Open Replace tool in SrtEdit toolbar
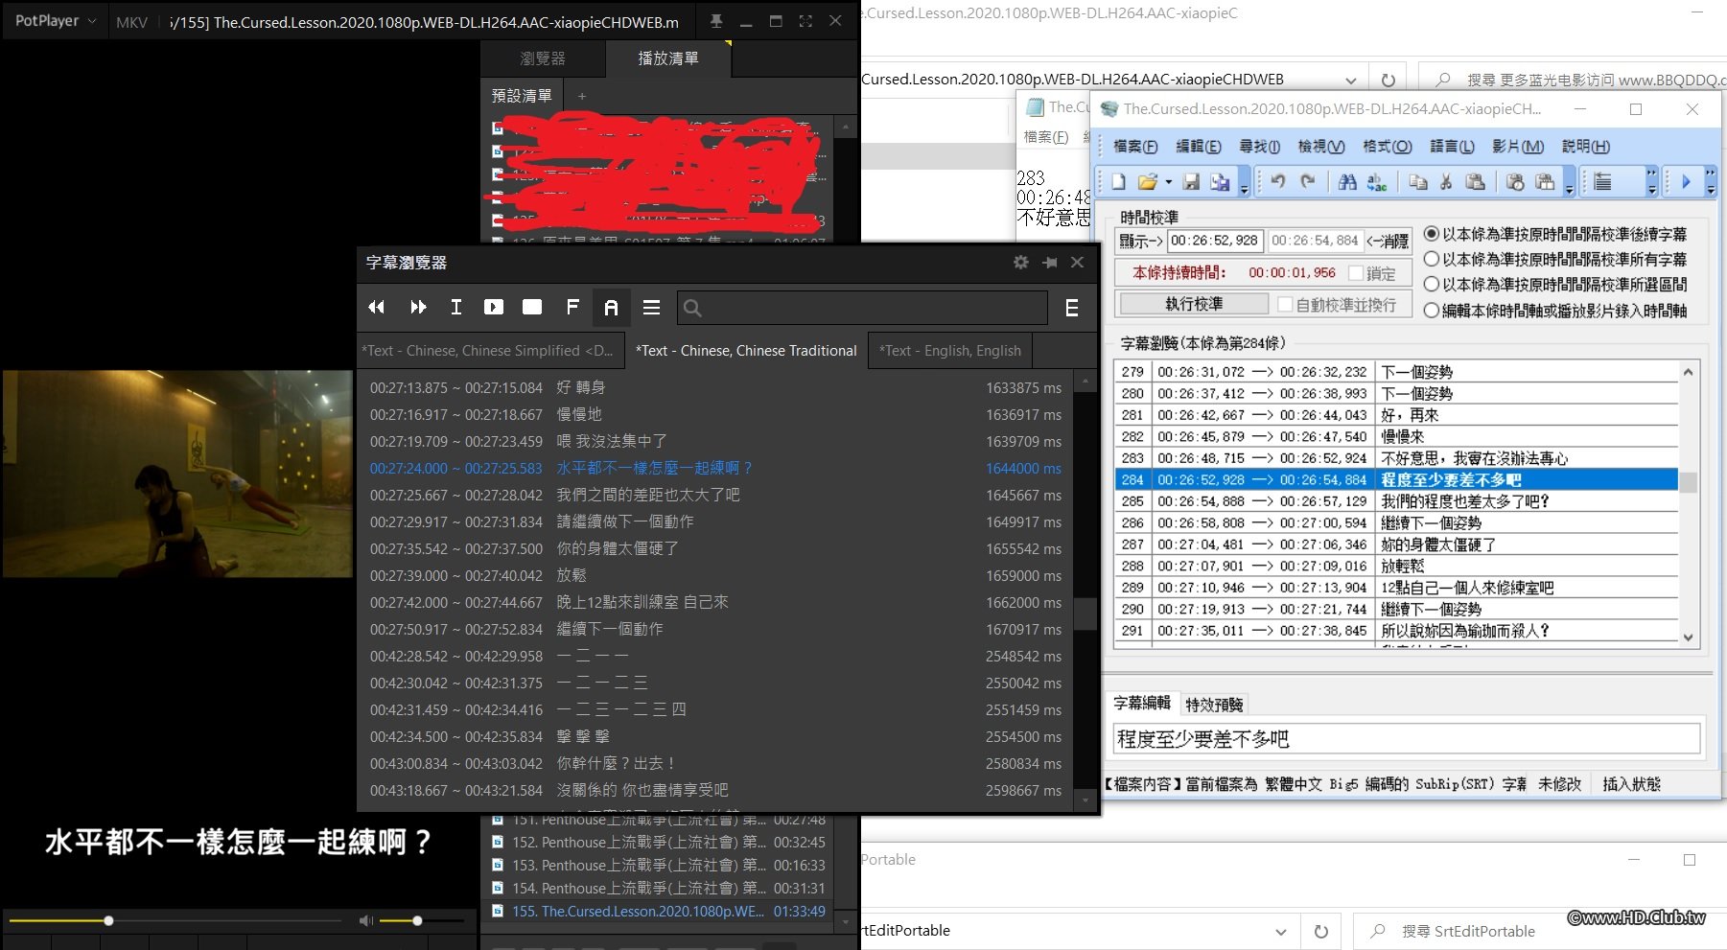Viewport: 1727px width, 950px height. [1377, 181]
